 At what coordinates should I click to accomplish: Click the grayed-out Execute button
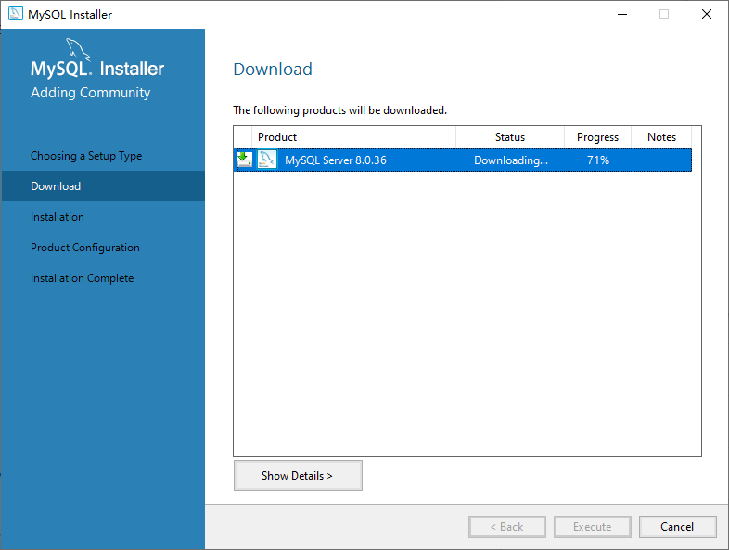tap(593, 526)
